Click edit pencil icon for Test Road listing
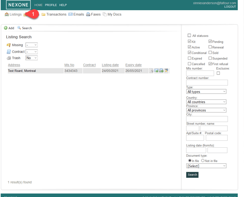 (x=166, y=71)
